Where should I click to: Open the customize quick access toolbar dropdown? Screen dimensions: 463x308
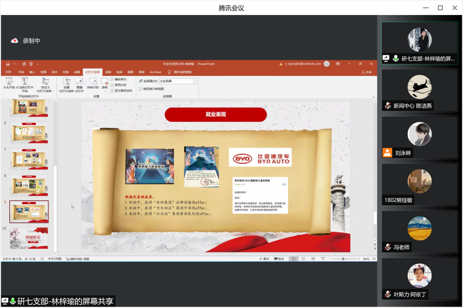click(x=38, y=64)
